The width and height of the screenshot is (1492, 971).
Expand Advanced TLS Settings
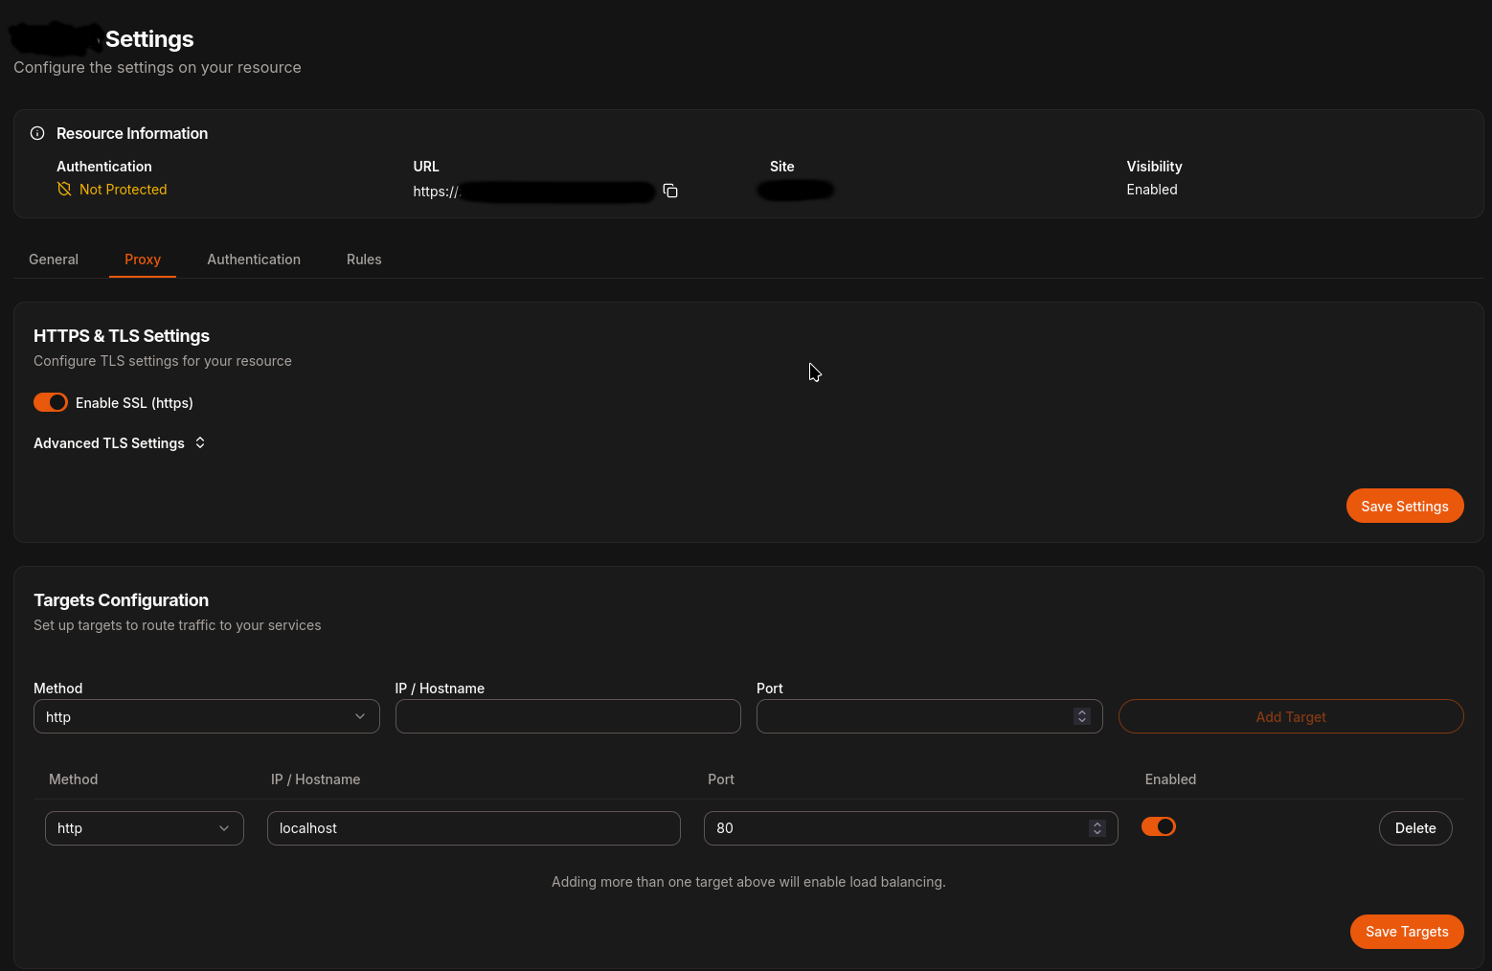[120, 442]
